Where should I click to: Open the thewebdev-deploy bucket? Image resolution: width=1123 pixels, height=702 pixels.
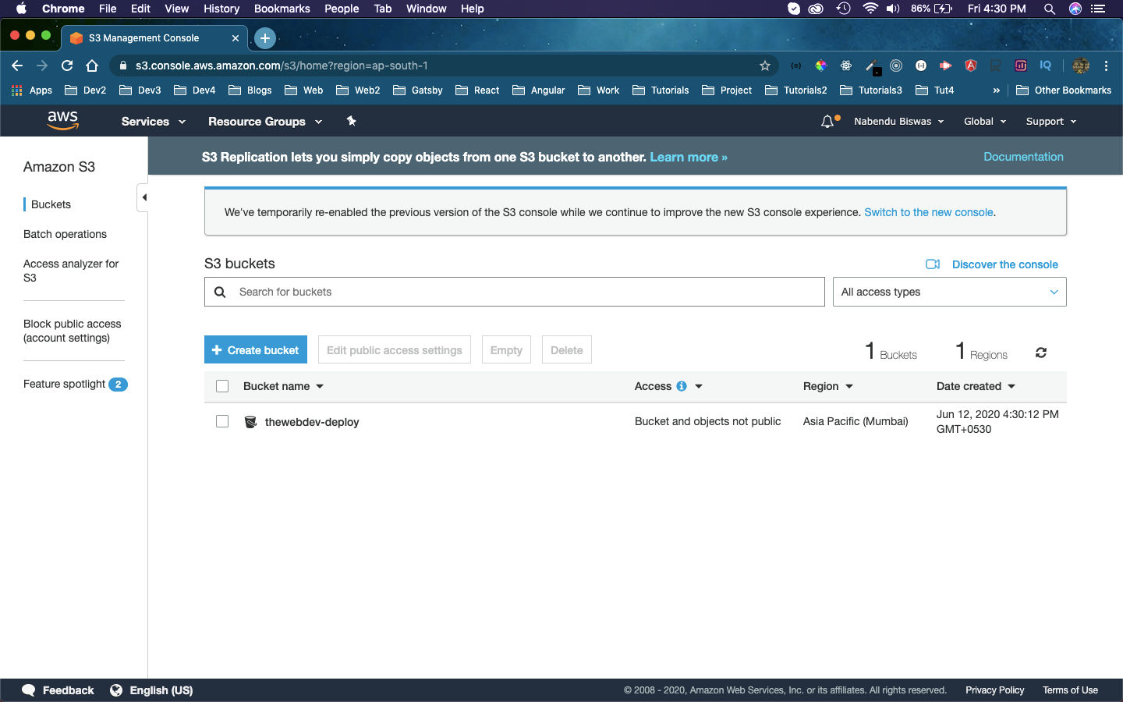312,422
